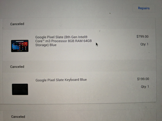Click the 'Core m3 Processor 8GB RAM' text line
Screen dimensions: 162x121
tap(63, 41)
